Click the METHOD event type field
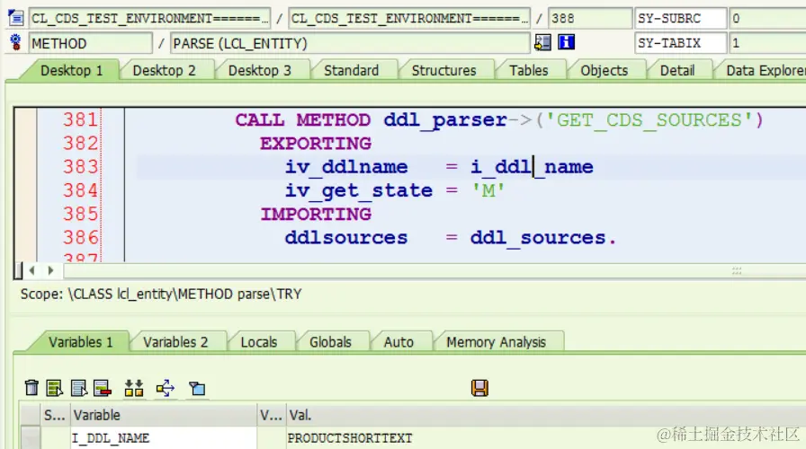Image resolution: width=806 pixels, height=449 pixels. [90, 43]
